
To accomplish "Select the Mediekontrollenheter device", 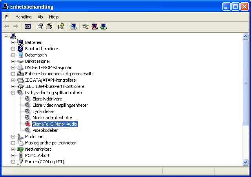I will (52, 118).
